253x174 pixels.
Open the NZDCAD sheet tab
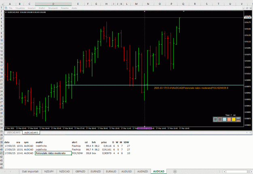coord(64,172)
